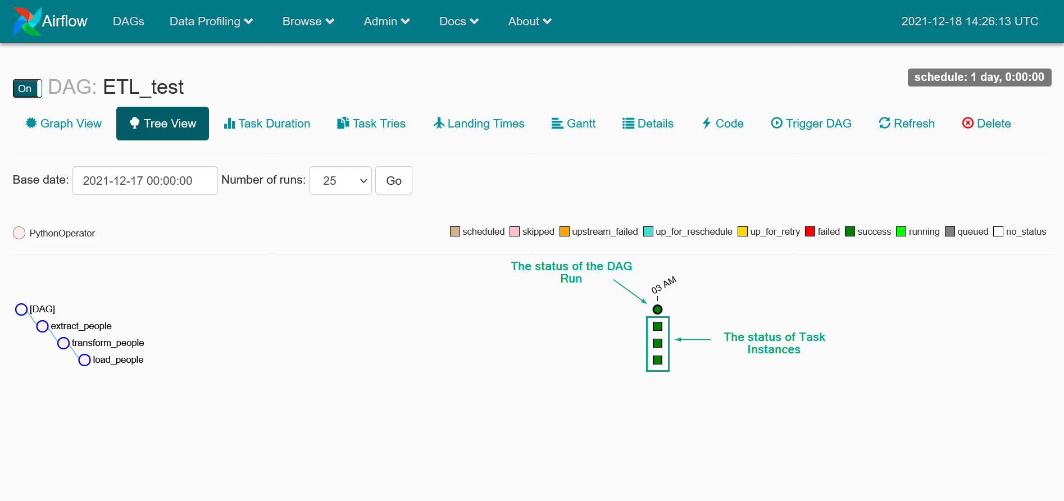Open the Graph View gear icon

pyautogui.click(x=31, y=123)
